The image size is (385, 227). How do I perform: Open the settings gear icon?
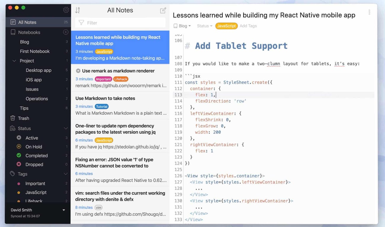click(x=66, y=9)
